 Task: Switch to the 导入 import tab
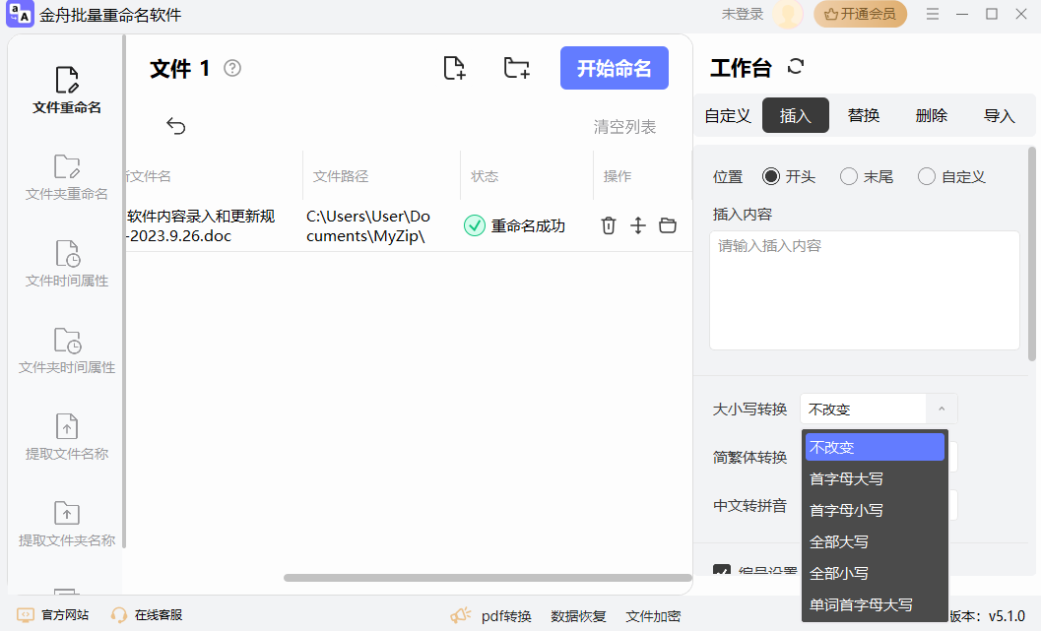click(1000, 115)
